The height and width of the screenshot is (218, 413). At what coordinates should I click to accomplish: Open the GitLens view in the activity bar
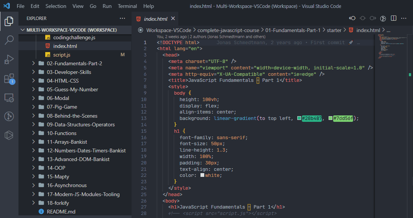point(8,116)
